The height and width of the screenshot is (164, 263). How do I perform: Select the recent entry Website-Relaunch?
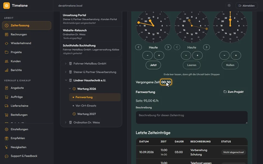click(x=91, y=34)
